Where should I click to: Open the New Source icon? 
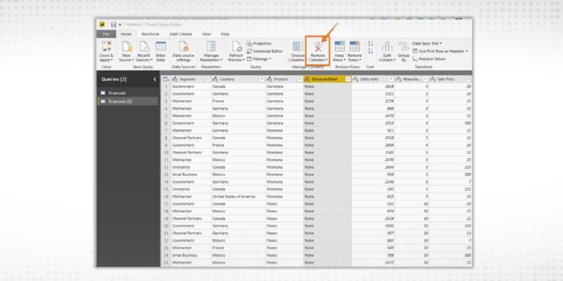pos(127,46)
